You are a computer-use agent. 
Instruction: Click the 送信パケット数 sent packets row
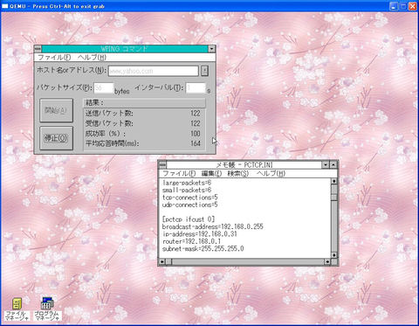click(x=144, y=113)
